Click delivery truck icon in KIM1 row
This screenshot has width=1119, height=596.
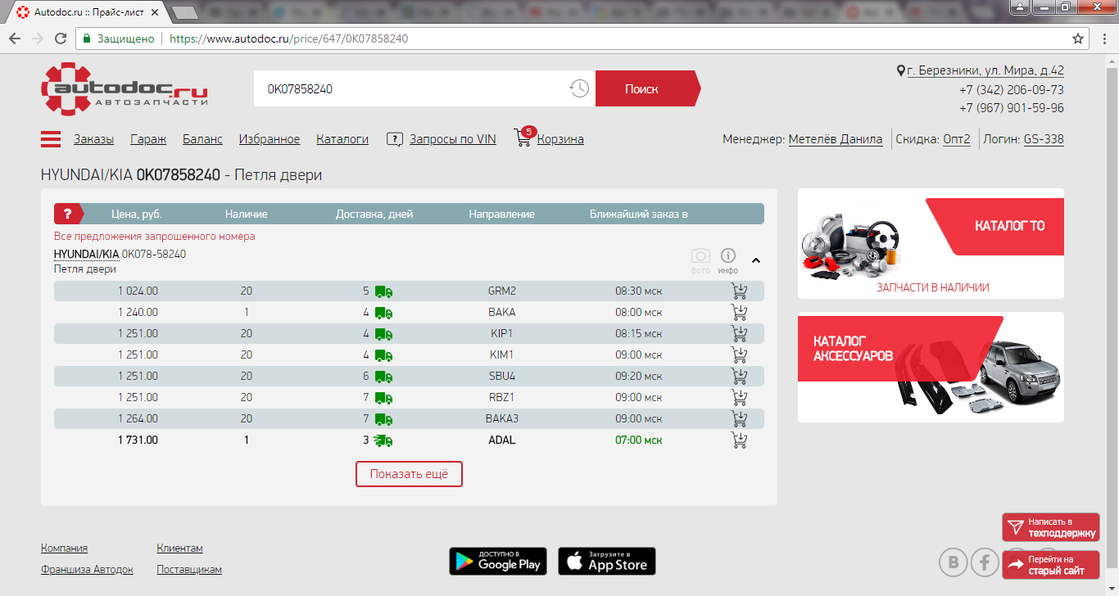coord(383,355)
